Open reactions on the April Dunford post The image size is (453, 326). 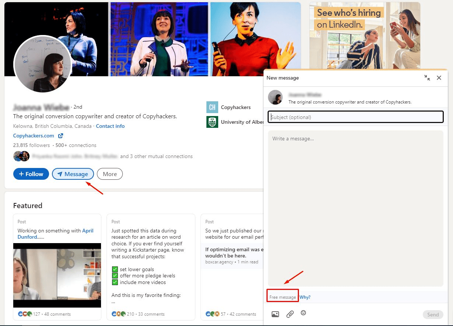click(25, 314)
